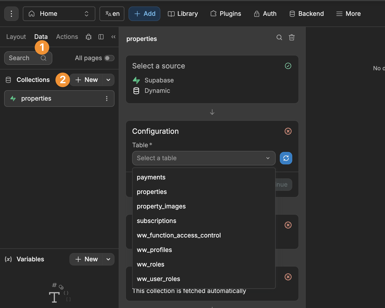Expand the Variables New dropdown arrow
The image size is (385, 308).
108,259
